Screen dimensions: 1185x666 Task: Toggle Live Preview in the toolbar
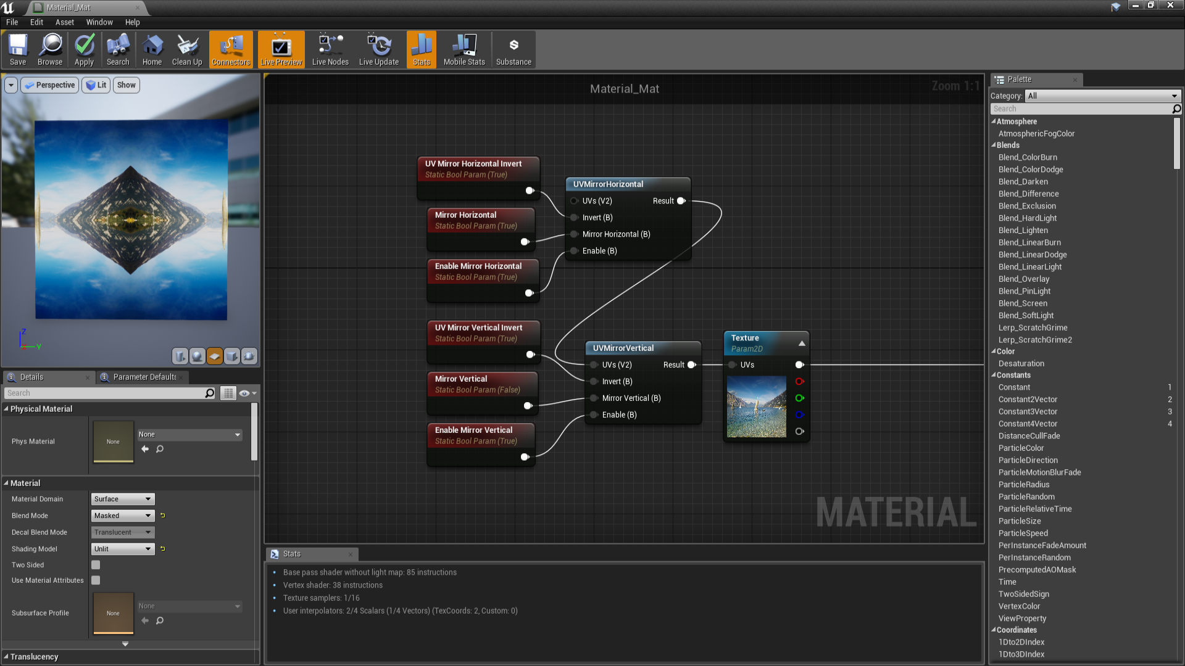click(281, 49)
